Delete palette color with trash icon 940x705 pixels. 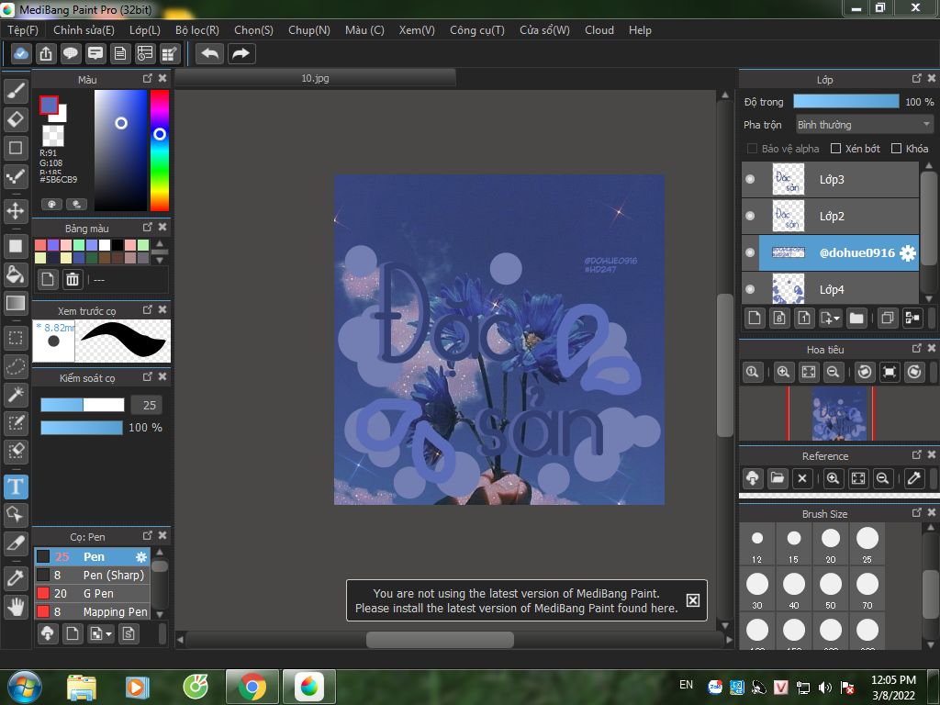tap(73, 279)
